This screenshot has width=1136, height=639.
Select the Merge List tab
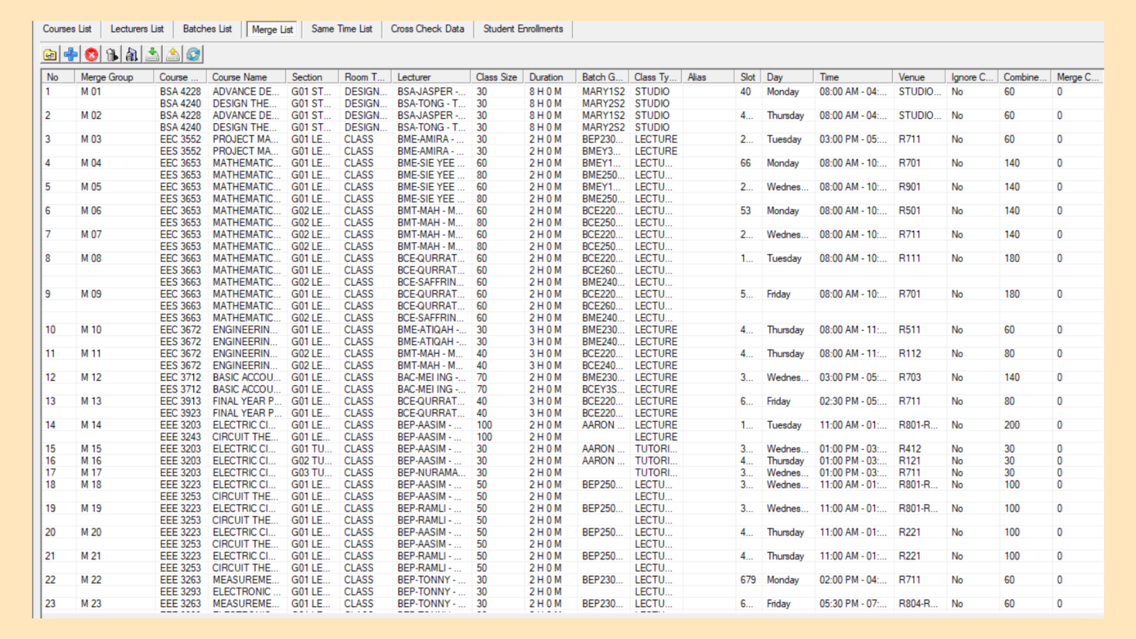click(272, 30)
